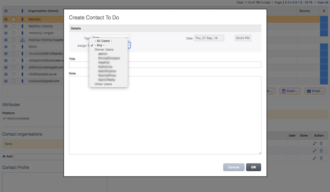This screenshot has height=192, width=330.
Task: Go to page 5 of results
Action: 294,3
